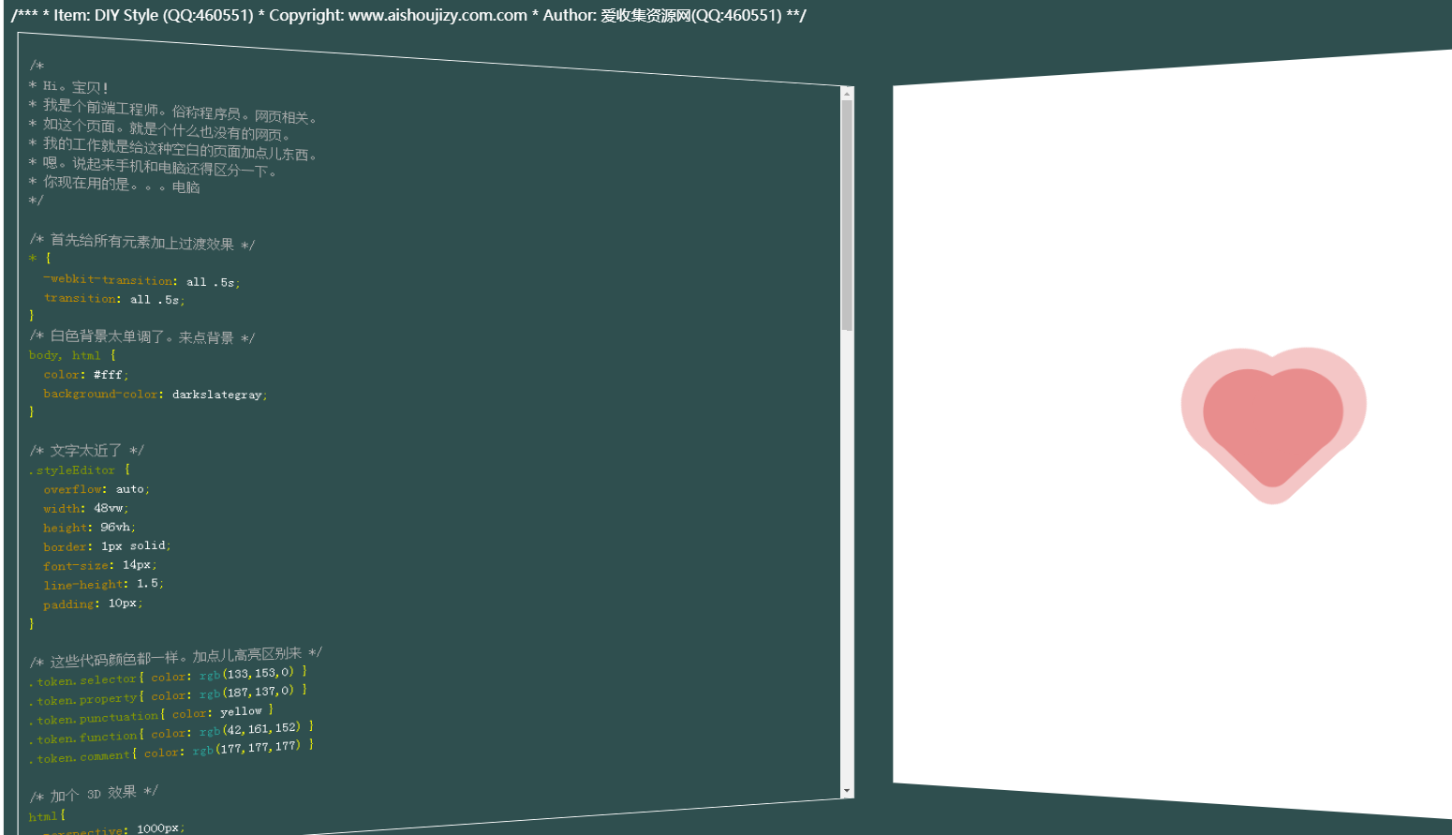Screen dimensions: 1452x835
Task: Click the scrollbar up arrow of code panel
Action: click(847, 93)
